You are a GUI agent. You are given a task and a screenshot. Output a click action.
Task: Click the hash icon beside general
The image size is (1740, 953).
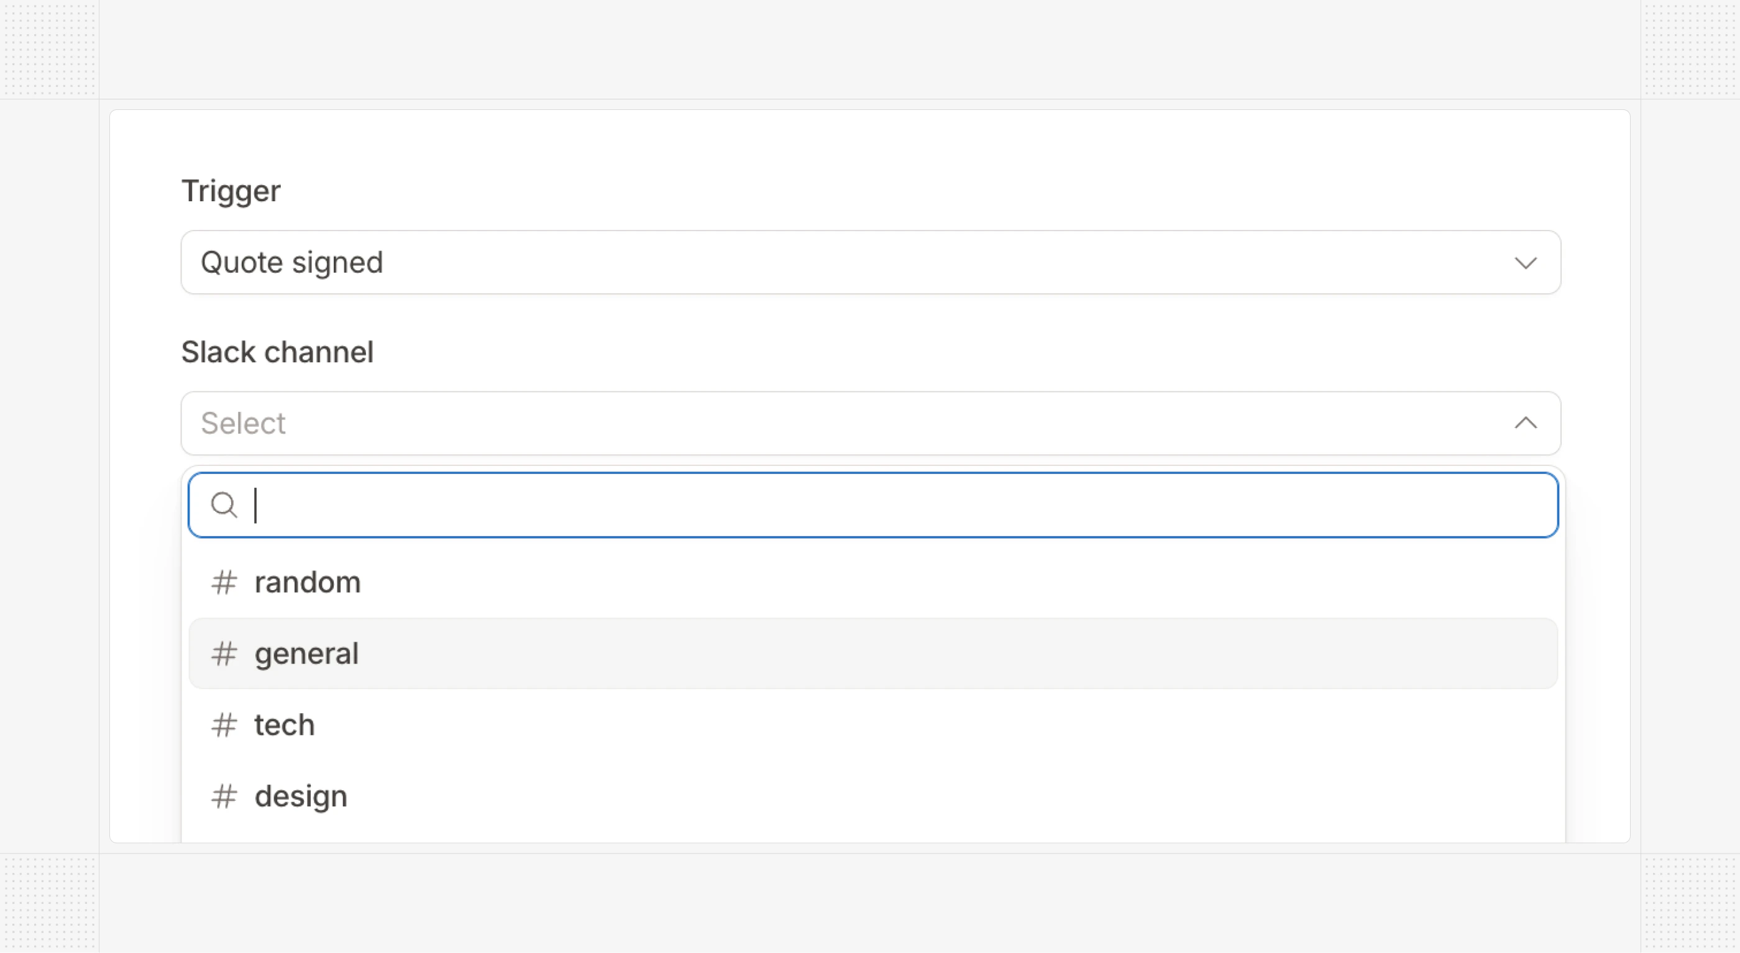pyautogui.click(x=224, y=654)
